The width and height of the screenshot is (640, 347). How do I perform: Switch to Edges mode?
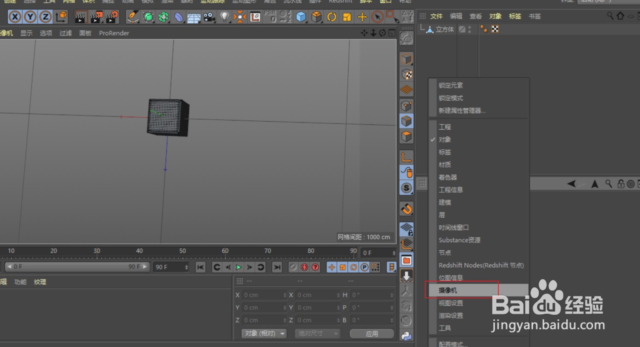point(406,121)
